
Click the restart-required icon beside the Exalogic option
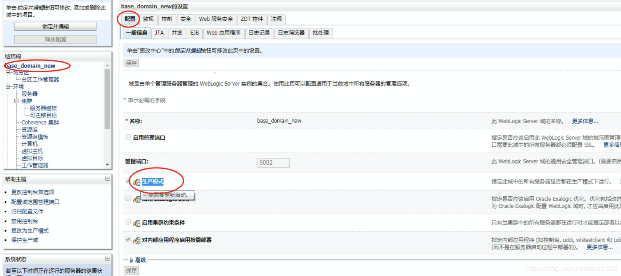point(137,200)
